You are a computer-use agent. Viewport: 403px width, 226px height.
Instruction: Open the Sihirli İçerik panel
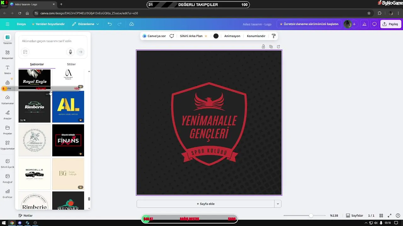8,163
